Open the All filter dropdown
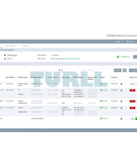 [71, 70]
